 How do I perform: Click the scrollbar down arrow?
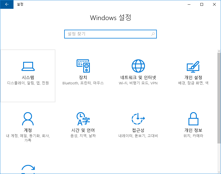click(219, 172)
